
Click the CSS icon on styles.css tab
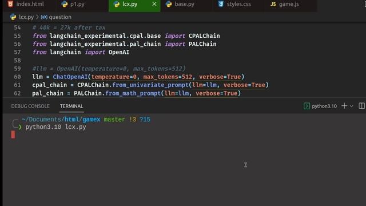[221, 4]
